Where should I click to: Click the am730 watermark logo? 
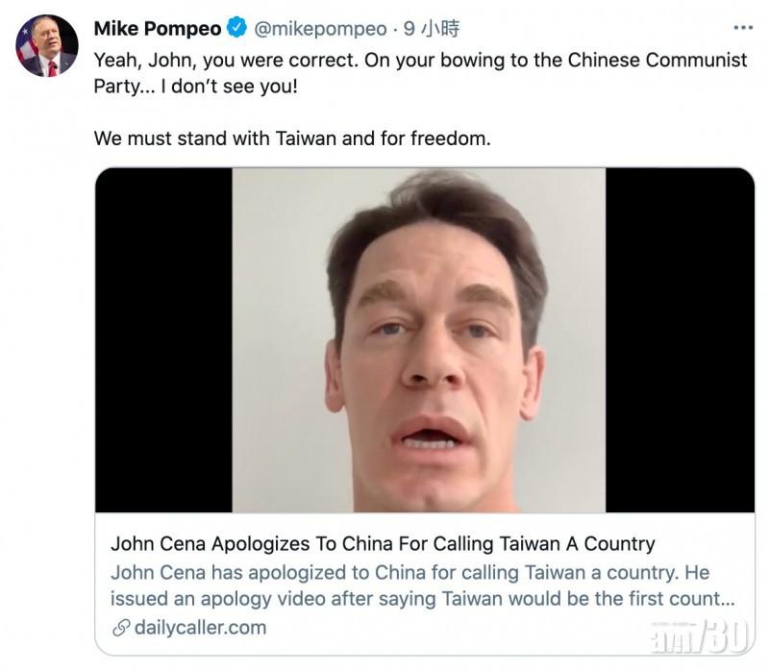point(701,636)
